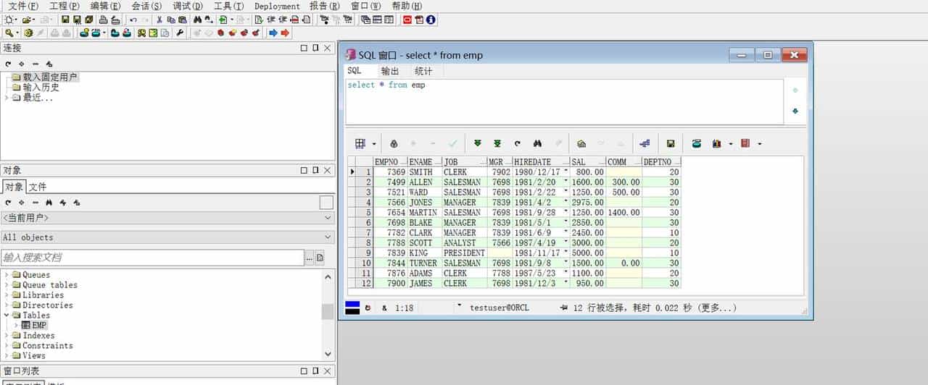Click the New file toolbar icon
This screenshot has width=928, height=385.
pyautogui.click(x=9, y=20)
